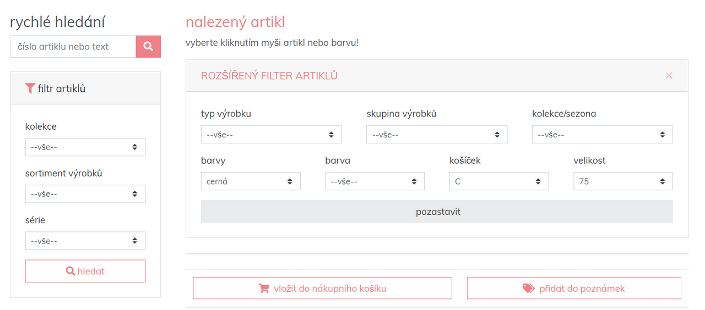Click the hledat button in filter sidebar

point(85,271)
